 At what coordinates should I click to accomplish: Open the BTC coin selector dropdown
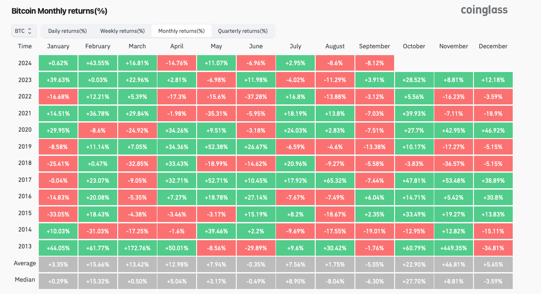(24, 31)
